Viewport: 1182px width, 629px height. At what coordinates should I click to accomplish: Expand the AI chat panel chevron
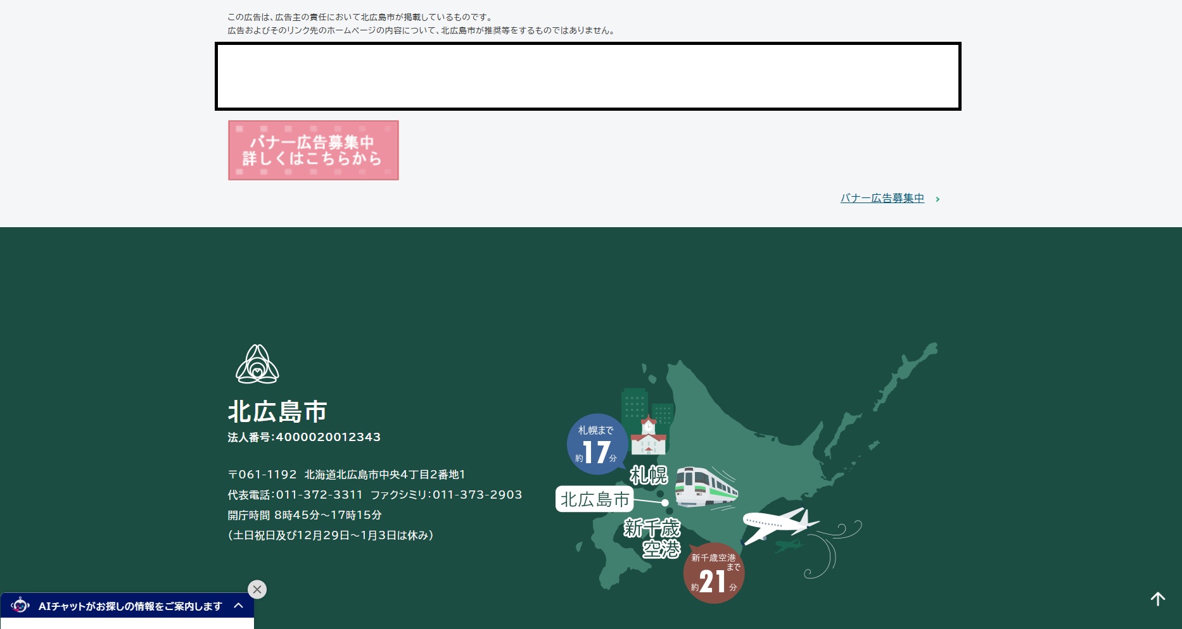pyautogui.click(x=239, y=606)
